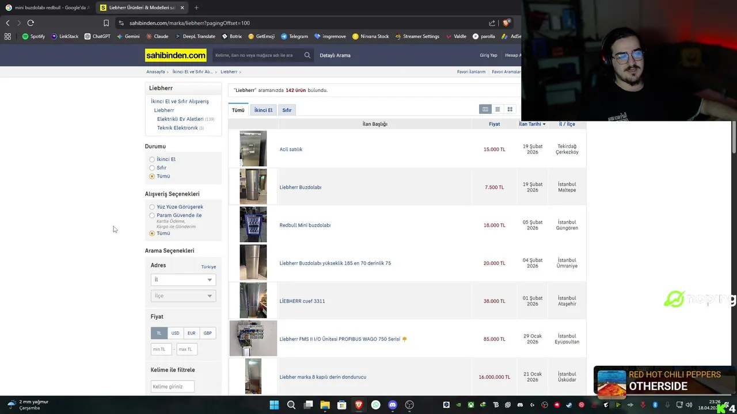Open the İl province dropdown

(183, 279)
